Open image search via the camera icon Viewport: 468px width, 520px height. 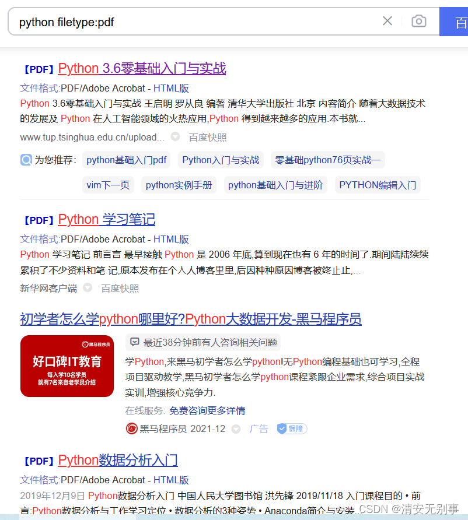(419, 21)
